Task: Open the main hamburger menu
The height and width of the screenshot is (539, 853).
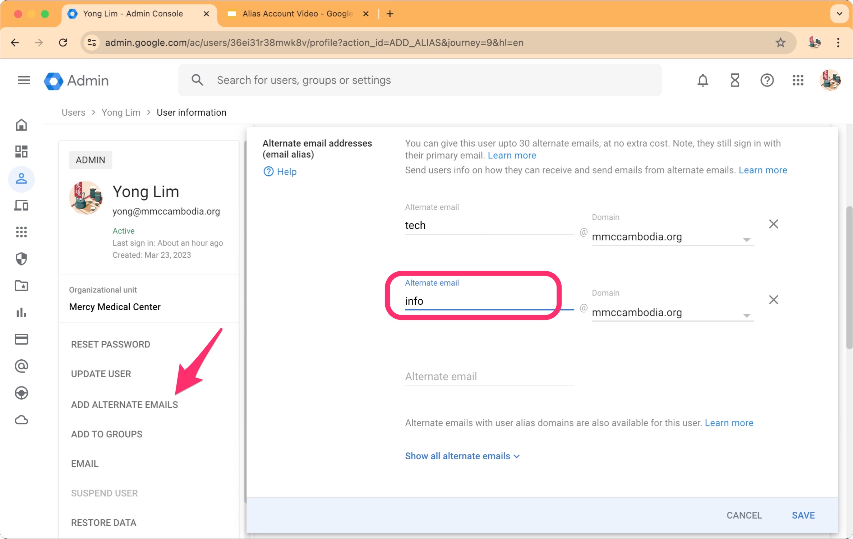Action: (x=24, y=80)
